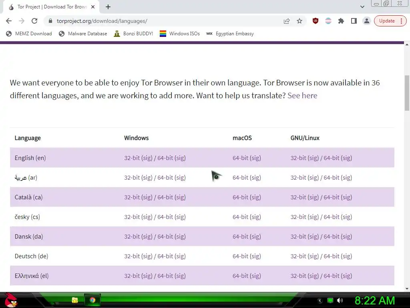The height and width of the screenshot is (308, 410).
Task: Open Chrome's three-dot menu
Action: [401, 21]
